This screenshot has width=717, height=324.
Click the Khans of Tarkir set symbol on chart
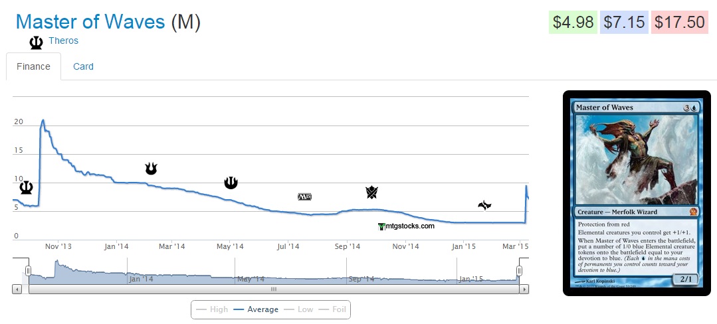[x=371, y=193]
